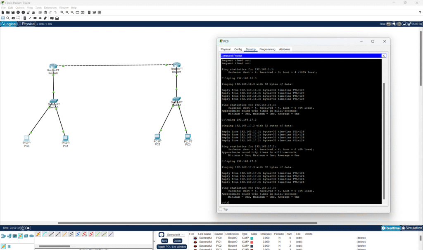
Task: Click the workspace horizontal scrollbar
Action: coord(188,223)
